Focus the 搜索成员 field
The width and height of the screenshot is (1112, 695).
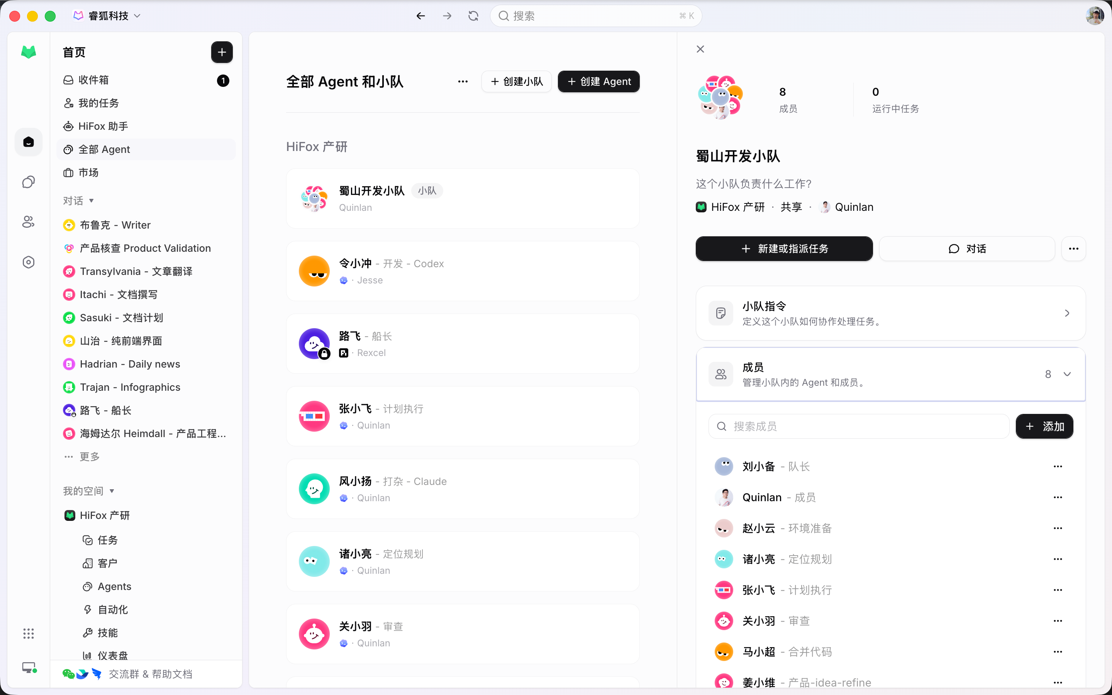point(859,427)
